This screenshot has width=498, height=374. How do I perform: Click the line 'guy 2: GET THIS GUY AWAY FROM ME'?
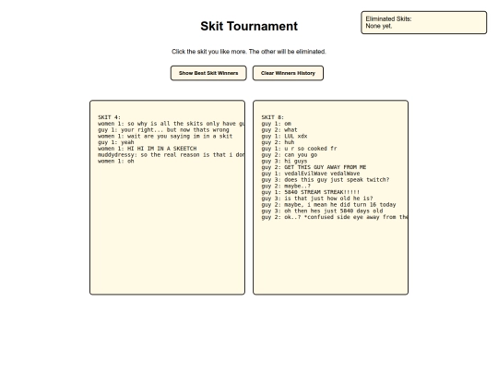(x=314, y=167)
